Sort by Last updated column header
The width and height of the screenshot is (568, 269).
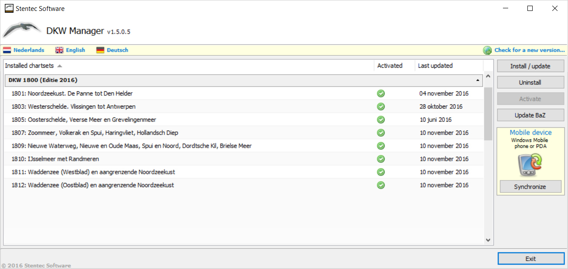449,66
